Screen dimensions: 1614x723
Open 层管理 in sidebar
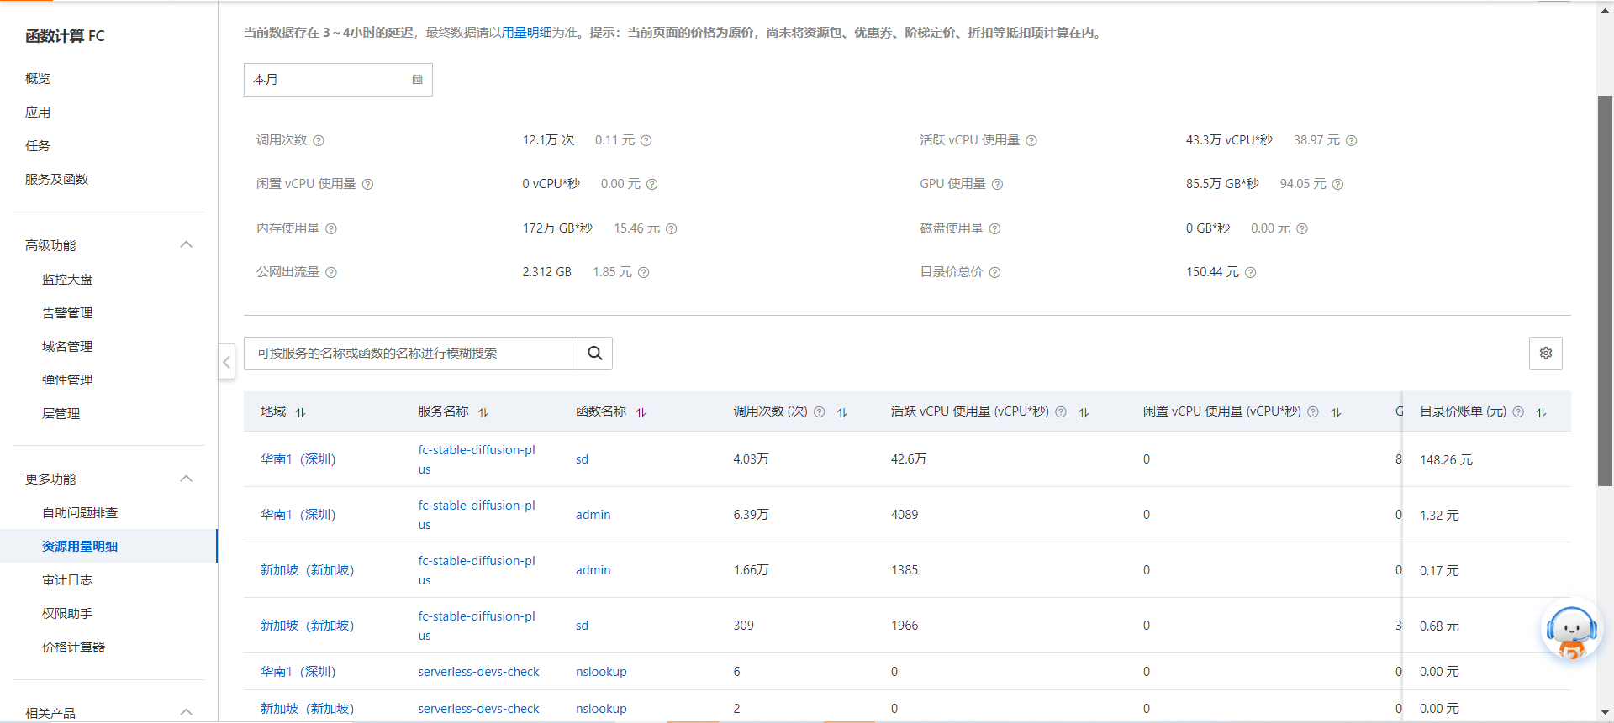click(x=61, y=414)
